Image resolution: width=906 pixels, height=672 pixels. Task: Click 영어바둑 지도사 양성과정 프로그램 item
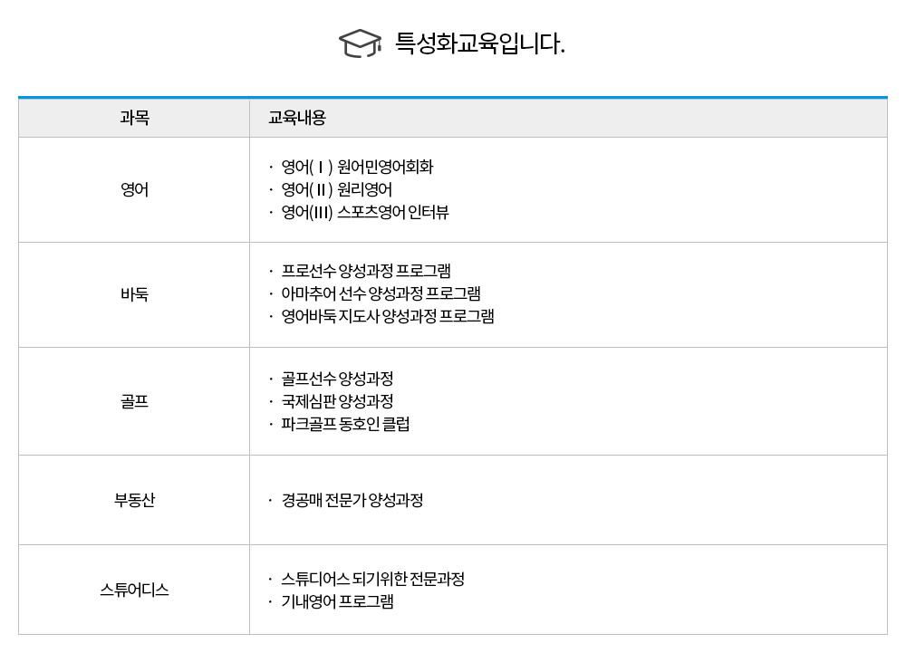[x=388, y=316]
